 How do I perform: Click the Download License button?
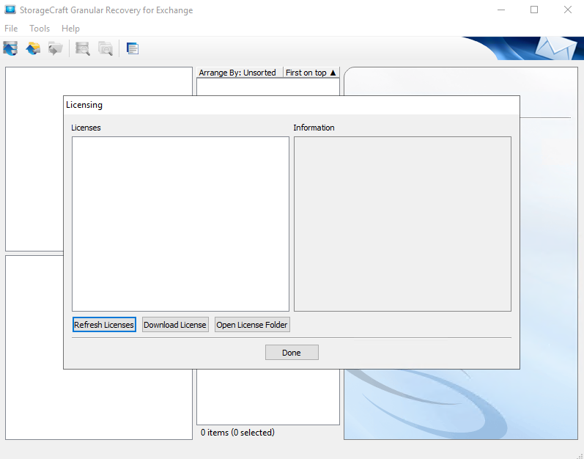coord(175,325)
